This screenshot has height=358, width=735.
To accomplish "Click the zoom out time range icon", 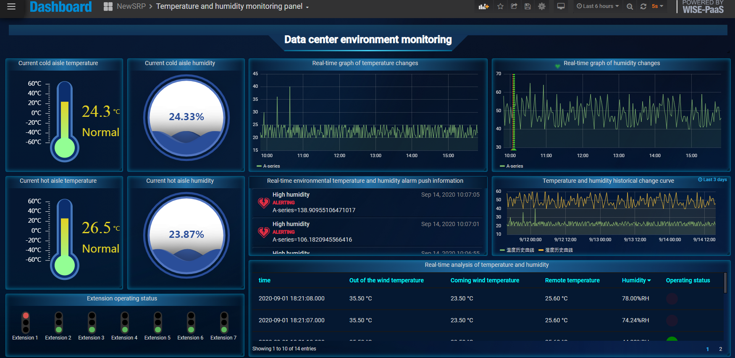I will pyautogui.click(x=630, y=7).
